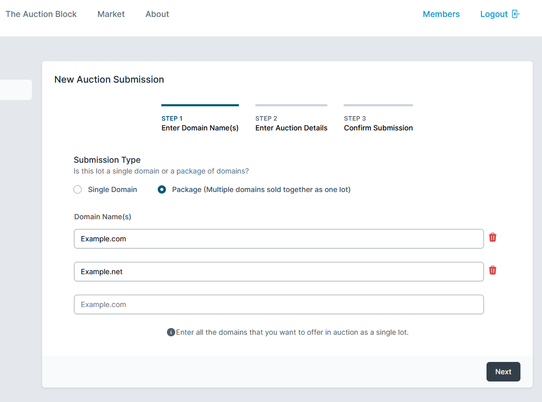Remove the Example.net domain row

[x=493, y=271]
